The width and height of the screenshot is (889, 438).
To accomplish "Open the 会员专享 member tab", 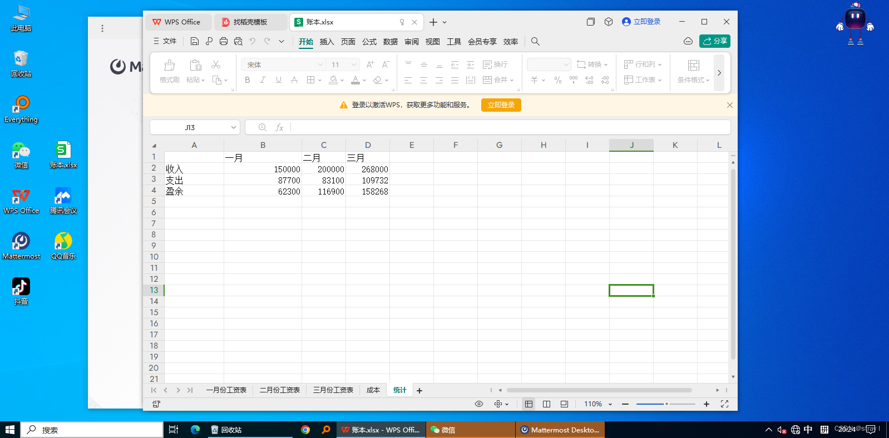I will [482, 42].
